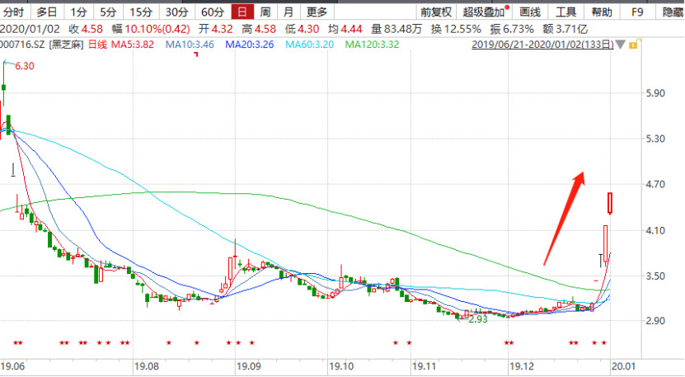
Task: Open the 帮助 help menu
Action: 602,12
